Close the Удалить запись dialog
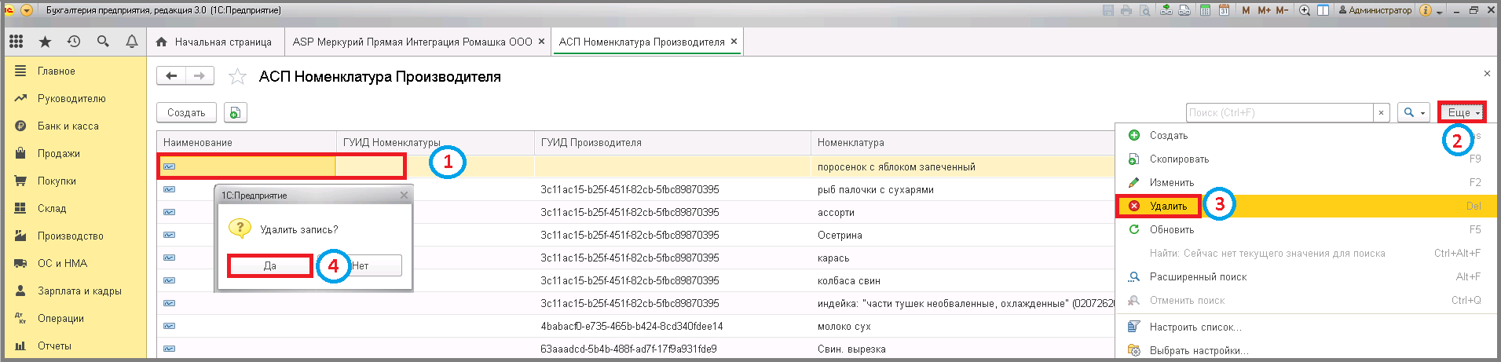 404,195
